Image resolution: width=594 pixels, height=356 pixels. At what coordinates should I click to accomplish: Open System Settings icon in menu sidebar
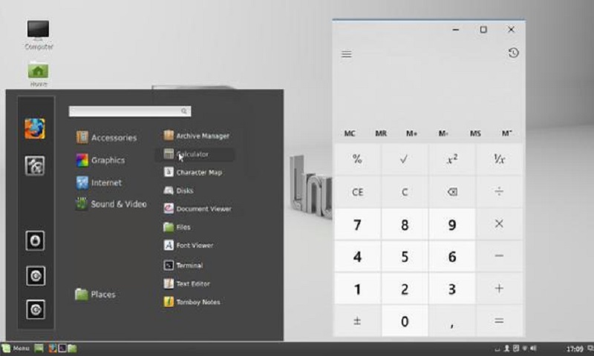(35, 165)
